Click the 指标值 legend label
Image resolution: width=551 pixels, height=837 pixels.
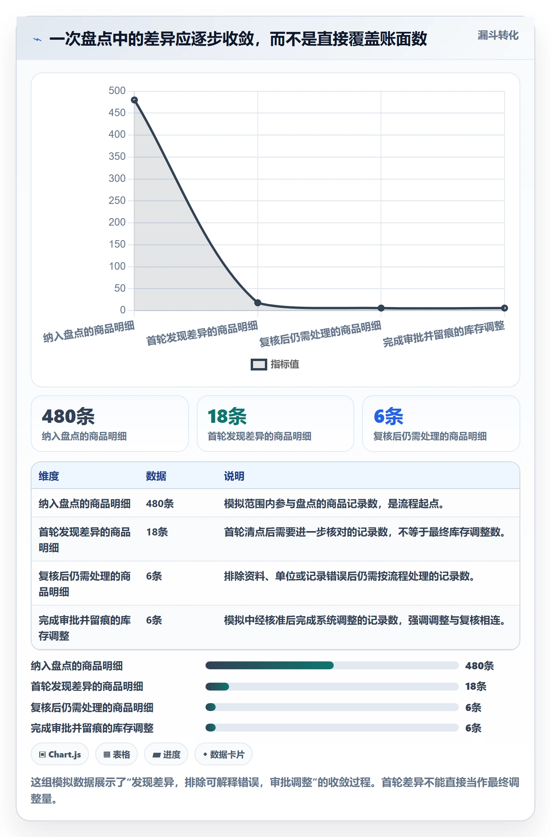coord(285,365)
